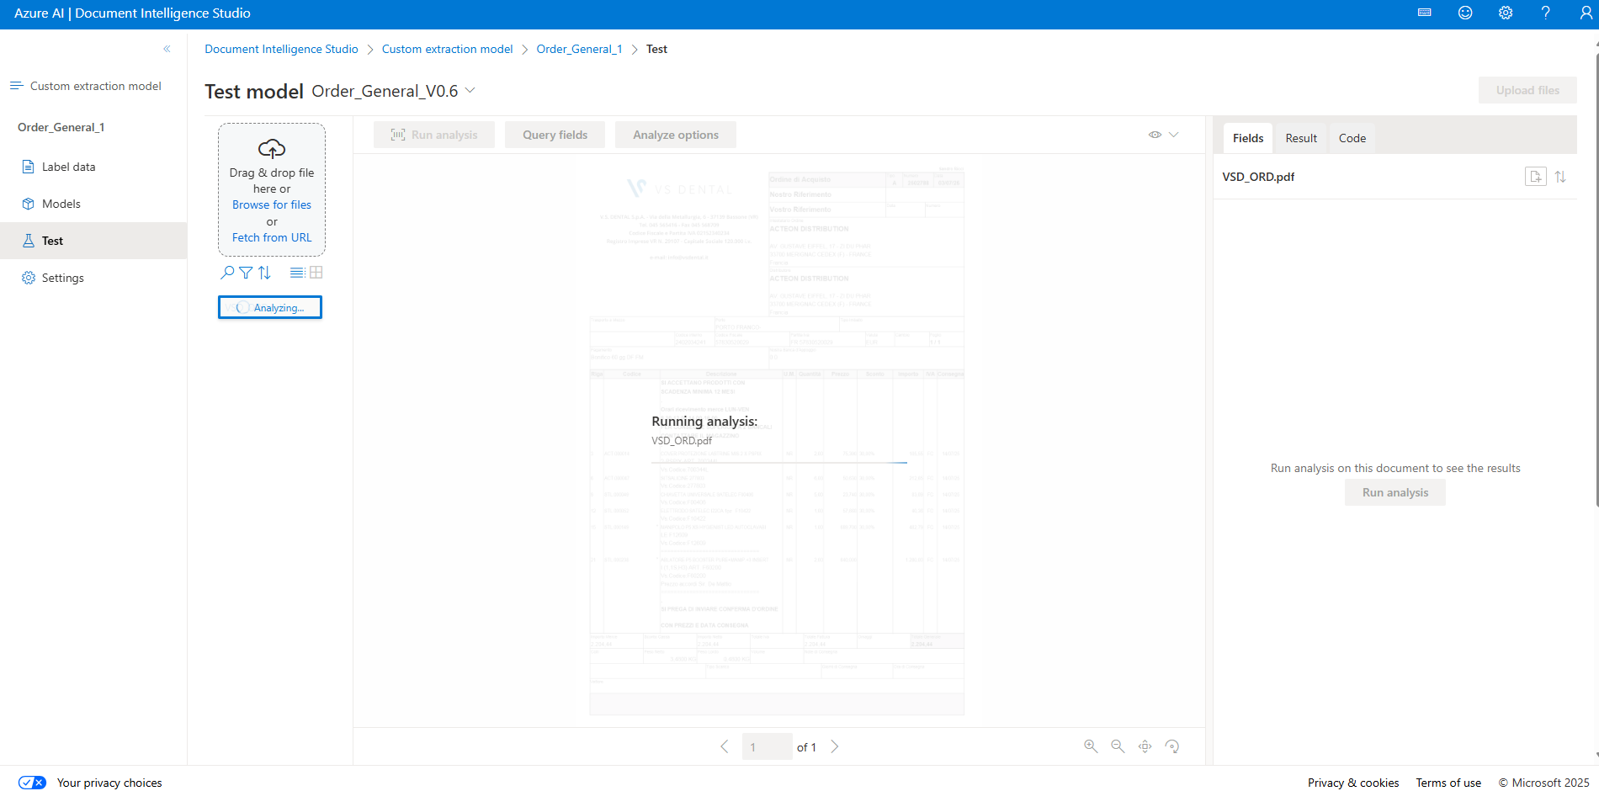Click Run analysis in the Fields panel
Image resolution: width=1599 pixels, height=791 pixels.
click(1395, 492)
